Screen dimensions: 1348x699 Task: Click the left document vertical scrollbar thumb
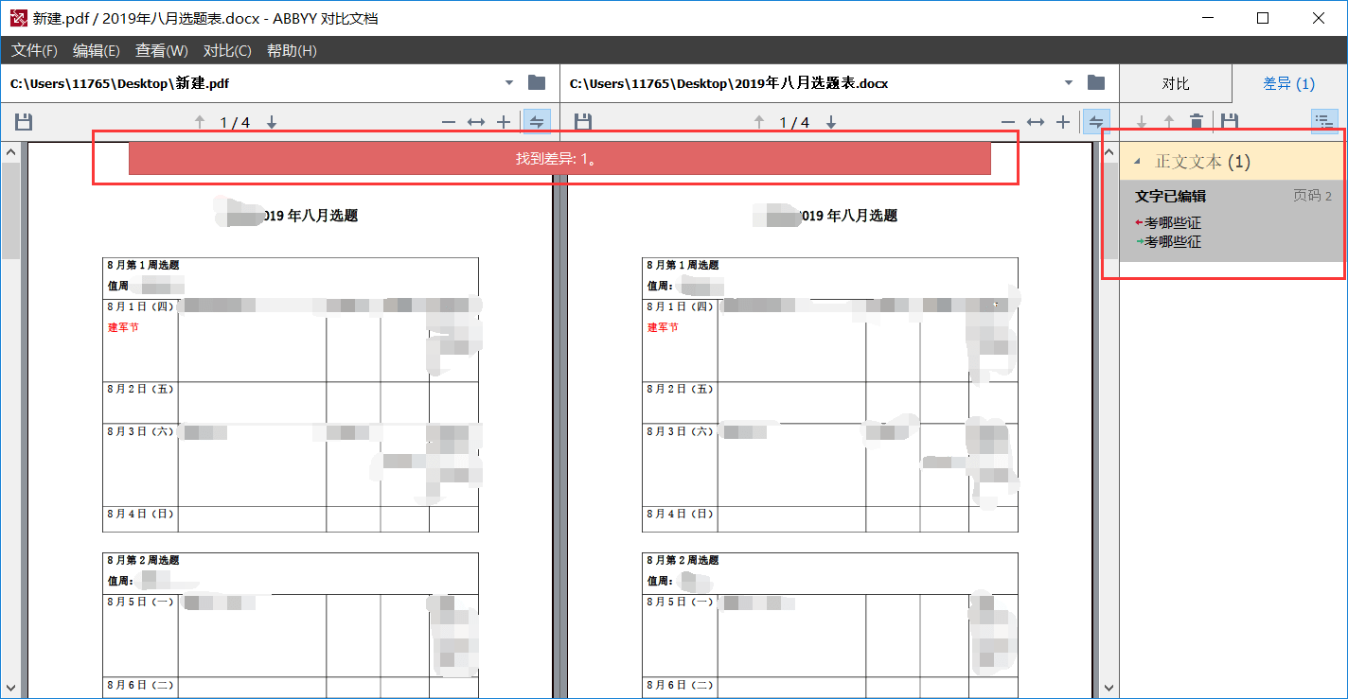coord(10,208)
